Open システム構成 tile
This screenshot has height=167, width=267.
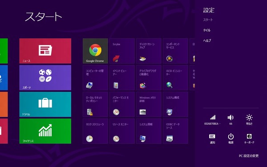pos(175,104)
